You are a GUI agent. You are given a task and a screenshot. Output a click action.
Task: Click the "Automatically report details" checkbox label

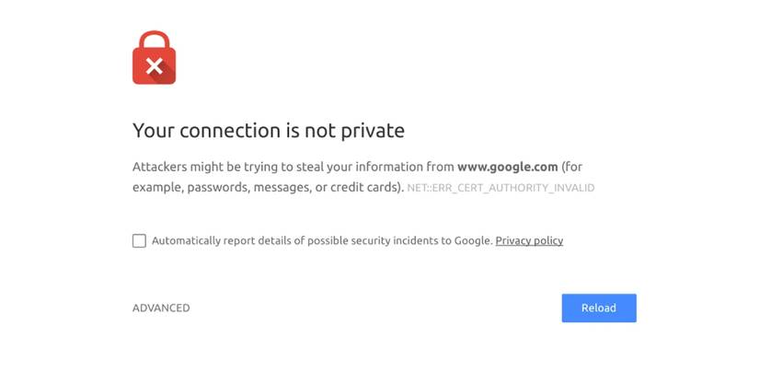221,241
